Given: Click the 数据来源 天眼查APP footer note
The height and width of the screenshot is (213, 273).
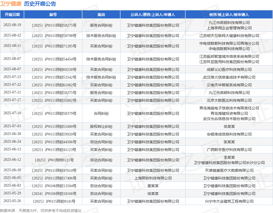Looking at the screenshot, I should click(41, 211).
